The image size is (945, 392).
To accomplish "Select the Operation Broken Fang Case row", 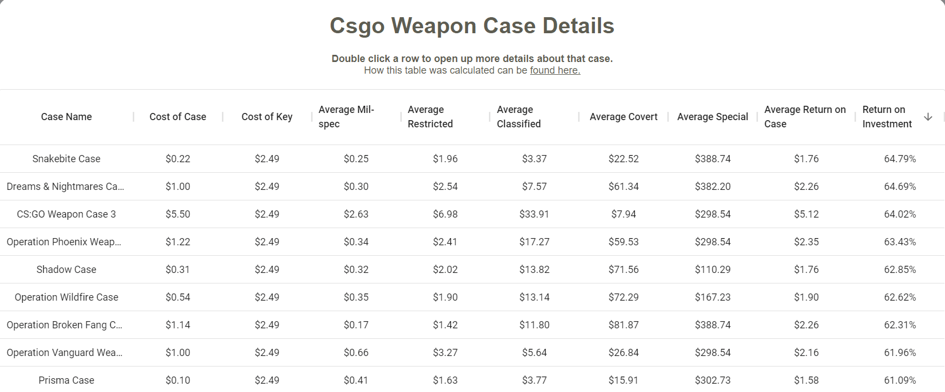I will tap(472, 325).
